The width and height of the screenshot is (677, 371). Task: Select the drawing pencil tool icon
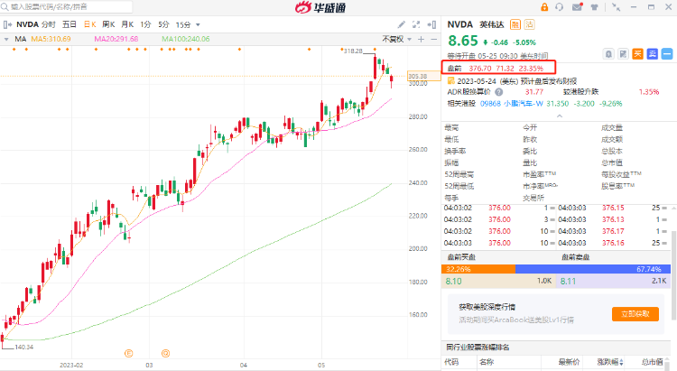(402, 24)
